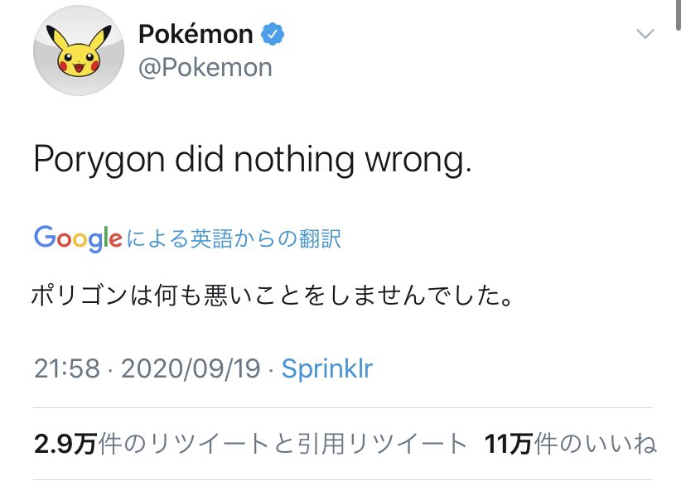The height and width of the screenshot is (481, 686).
Task: Click the blue verified badge
Action: [273, 34]
